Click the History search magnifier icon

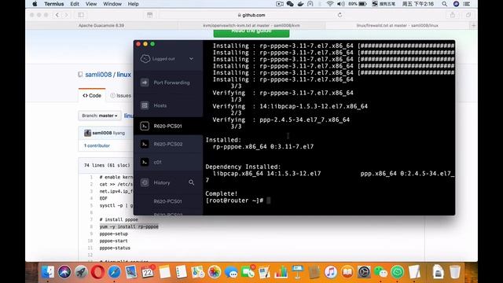coord(192,182)
